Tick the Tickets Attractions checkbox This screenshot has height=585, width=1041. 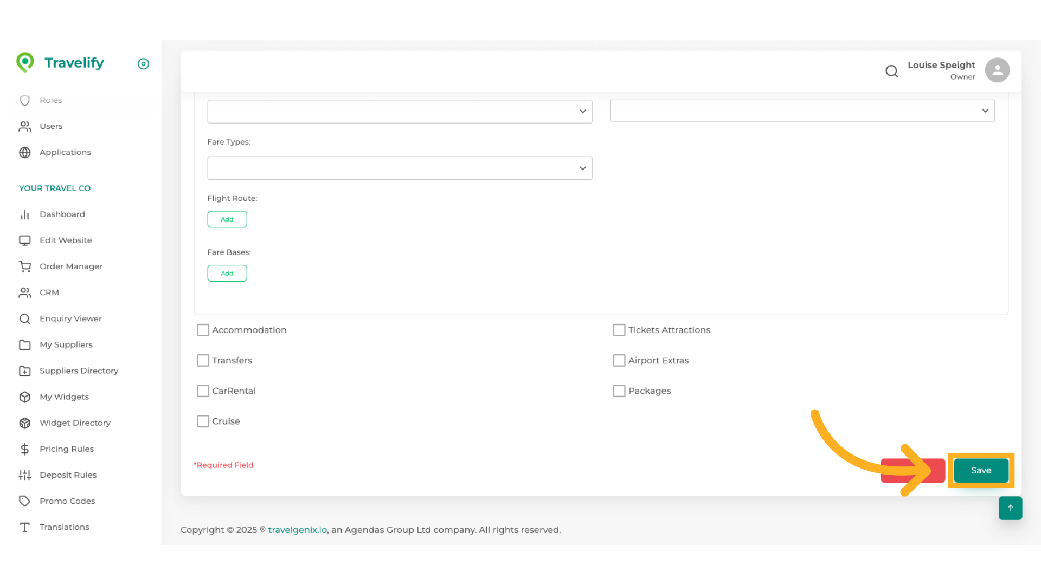[x=619, y=330]
